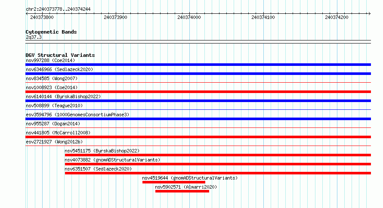This screenshot has height=208, width=383.
Task: Open the nsv5451175 (ByrskaBishop2022) label
Action: (102, 151)
